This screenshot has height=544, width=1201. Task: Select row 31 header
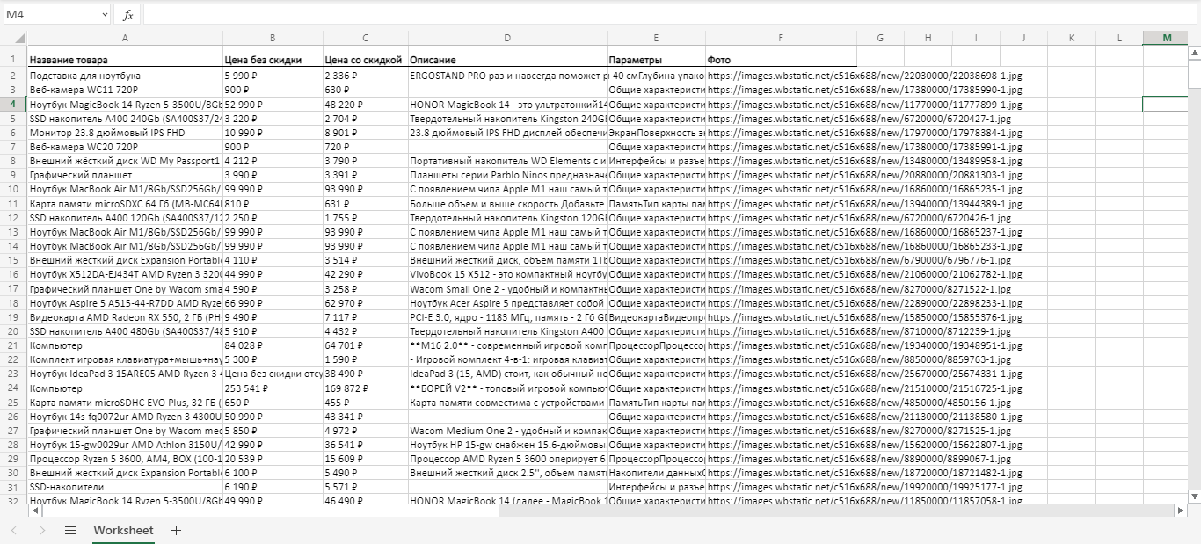(x=13, y=487)
